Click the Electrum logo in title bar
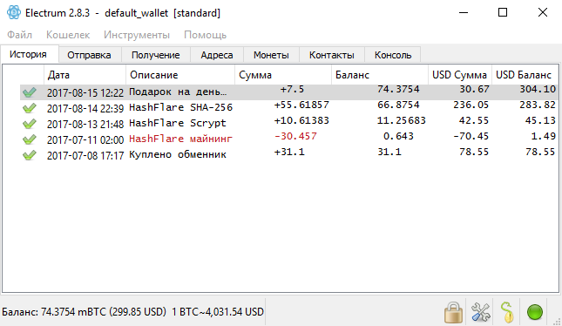Viewport: 562px width, 326px height. (14, 12)
